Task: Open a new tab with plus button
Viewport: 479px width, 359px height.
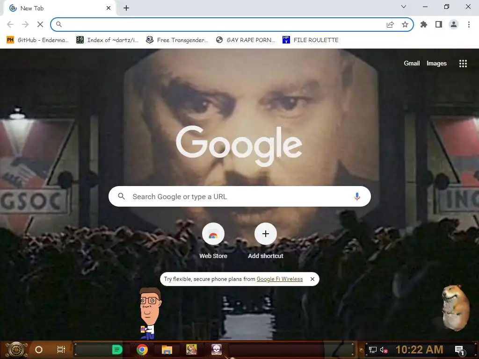Action: [126, 8]
